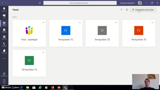The width and height of the screenshot is (160, 90).
Task: Open the user profile avatar
Action: [x=140, y=3]
